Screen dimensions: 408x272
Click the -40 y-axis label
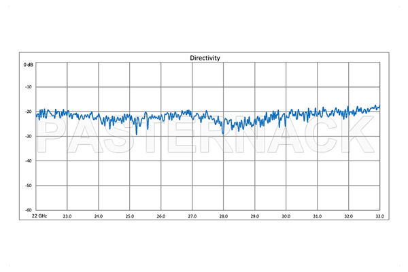29,160
